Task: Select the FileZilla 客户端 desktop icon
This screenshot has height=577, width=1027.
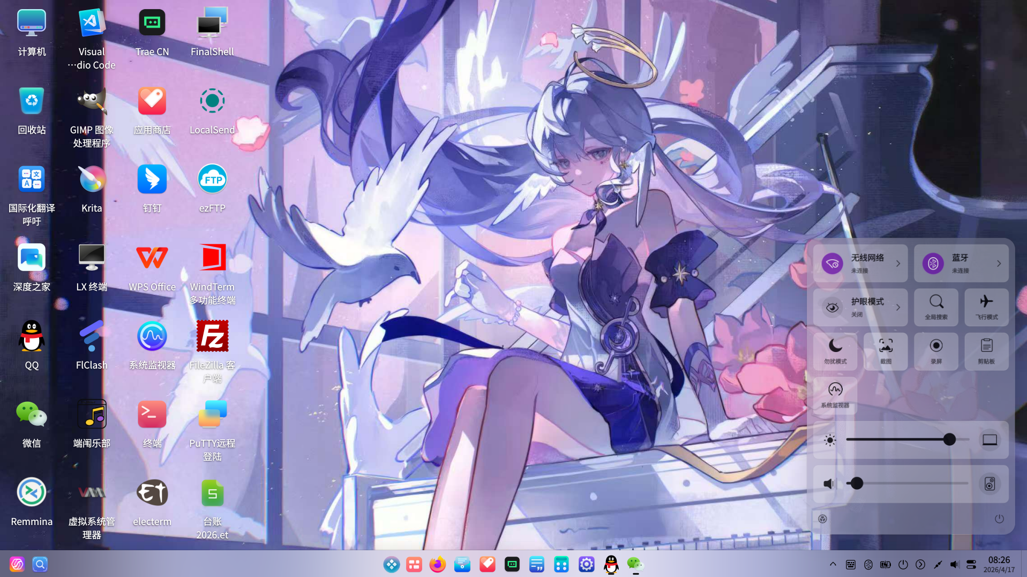Action: [x=212, y=336]
